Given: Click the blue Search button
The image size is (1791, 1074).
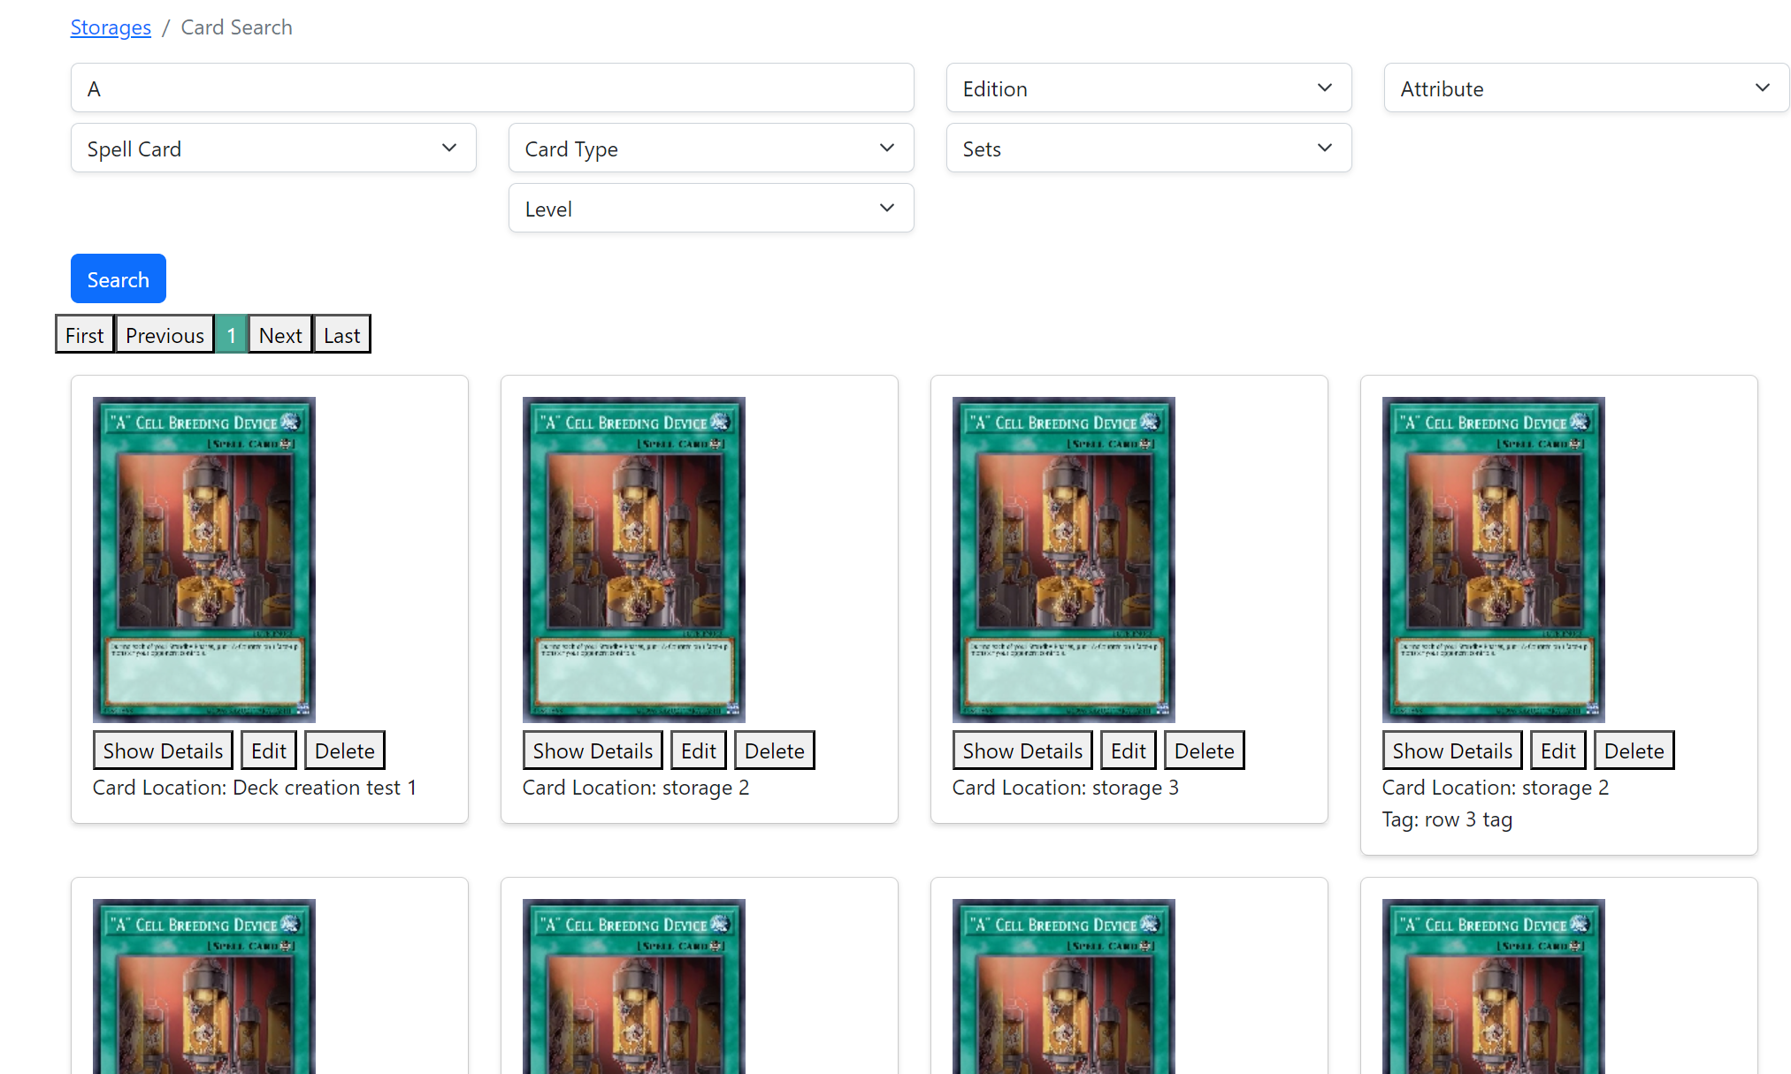Looking at the screenshot, I should (119, 278).
